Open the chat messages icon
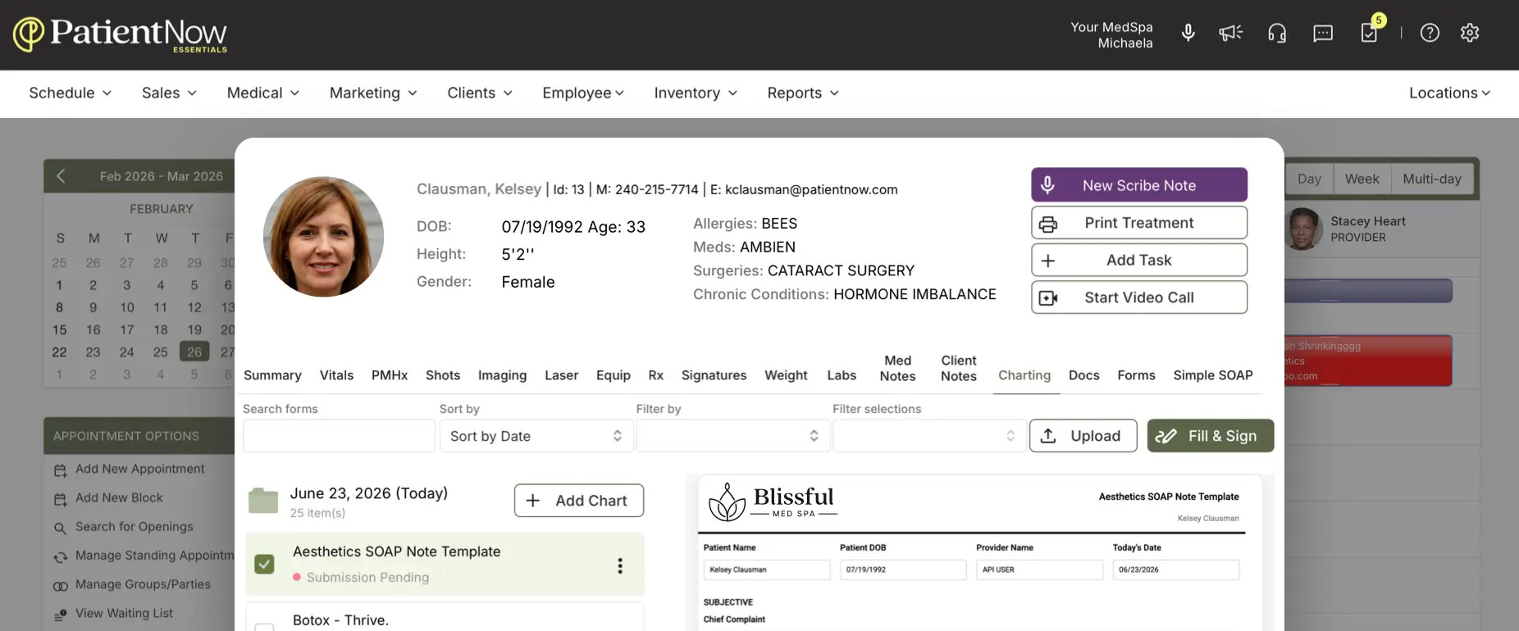The width and height of the screenshot is (1519, 631). (1323, 33)
